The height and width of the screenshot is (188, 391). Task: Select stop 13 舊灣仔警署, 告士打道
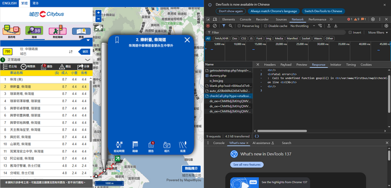click(45, 166)
